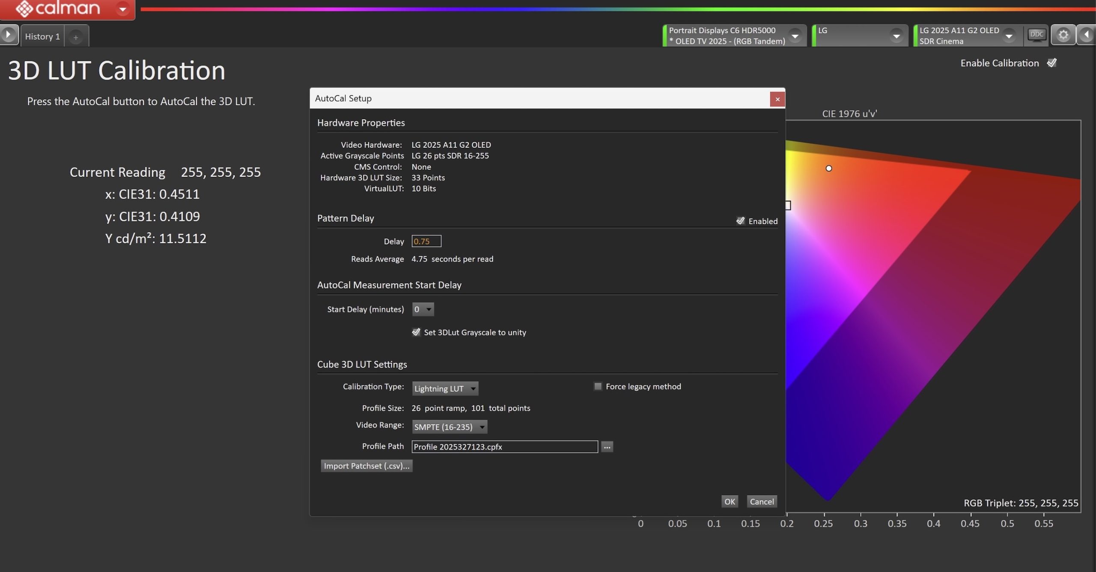
Task: Confirm the dialog with OK
Action: pos(730,501)
